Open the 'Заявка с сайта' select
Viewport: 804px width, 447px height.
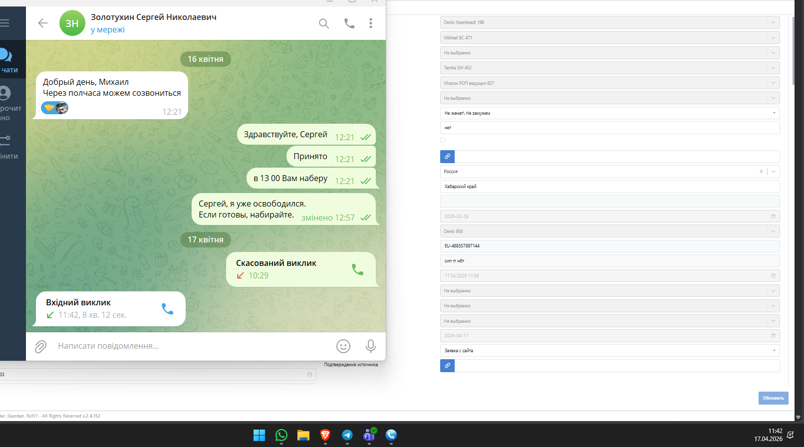pos(610,350)
